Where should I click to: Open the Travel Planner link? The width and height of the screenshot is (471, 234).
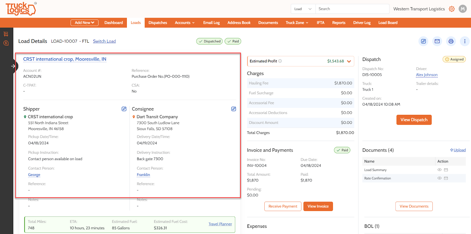pyautogui.click(x=220, y=224)
